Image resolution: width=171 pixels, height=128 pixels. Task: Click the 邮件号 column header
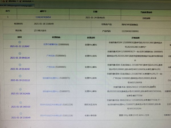tap(43, 11)
